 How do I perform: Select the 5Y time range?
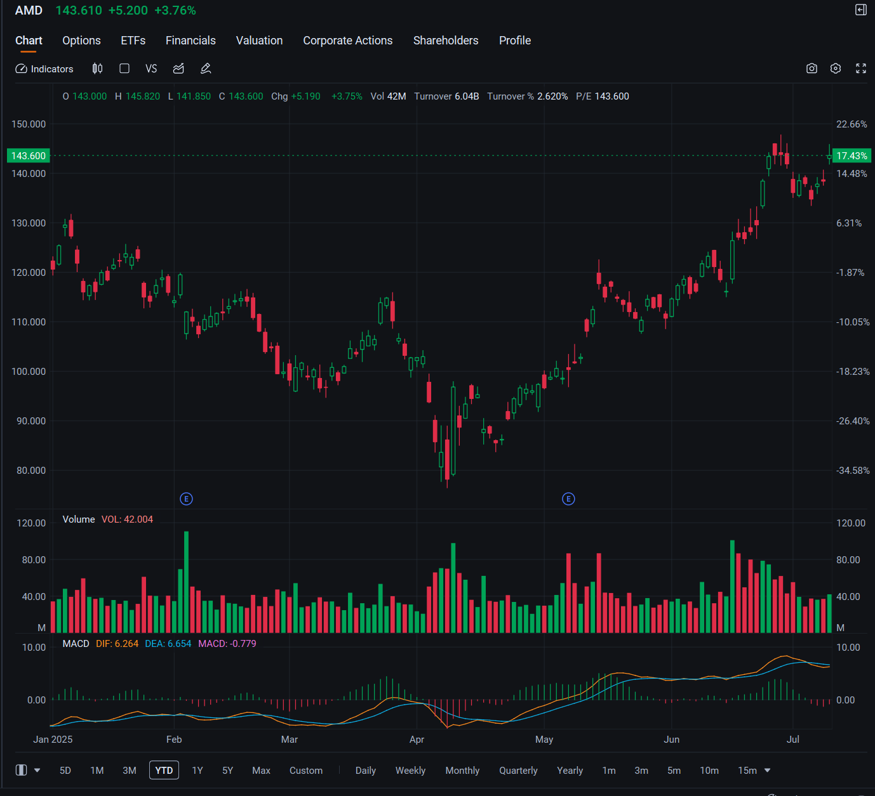pos(228,770)
